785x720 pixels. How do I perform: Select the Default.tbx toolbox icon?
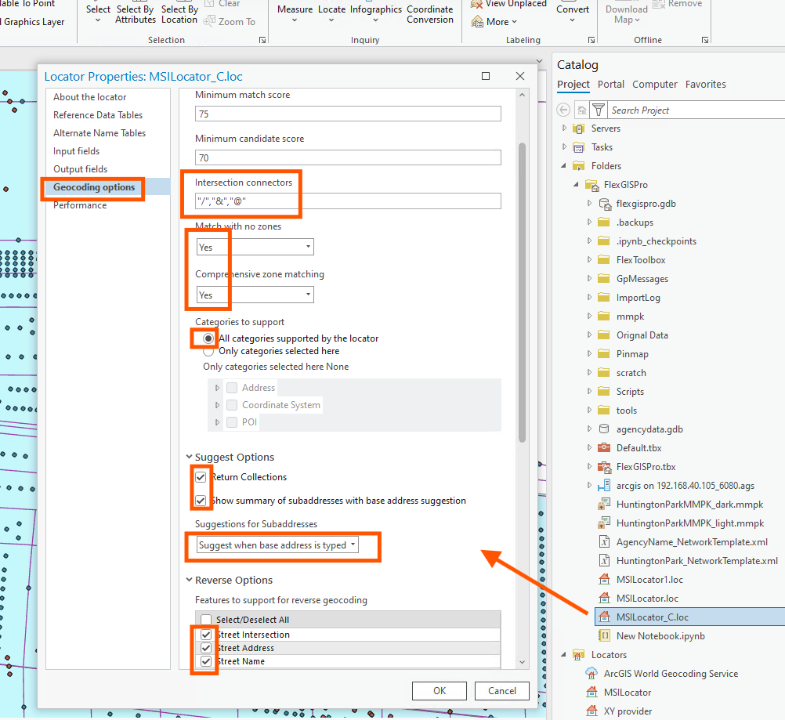coord(604,447)
